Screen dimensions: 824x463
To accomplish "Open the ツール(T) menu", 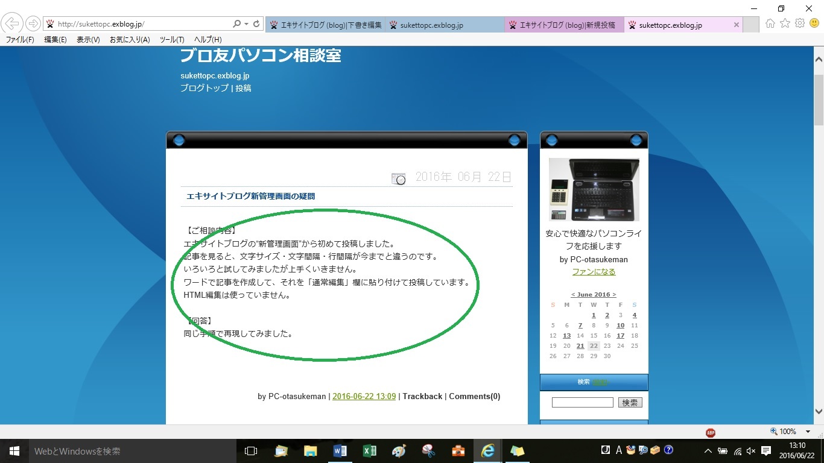I will tap(172, 40).
